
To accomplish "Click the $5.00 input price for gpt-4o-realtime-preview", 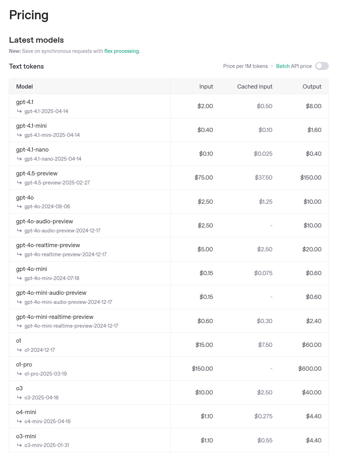I will pyautogui.click(x=205, y=249).
